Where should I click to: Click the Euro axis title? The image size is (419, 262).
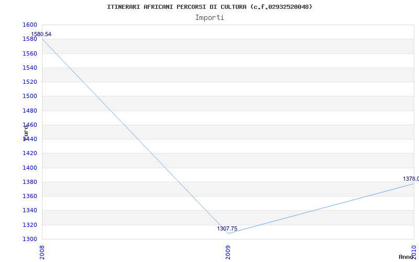click(26, 133)
